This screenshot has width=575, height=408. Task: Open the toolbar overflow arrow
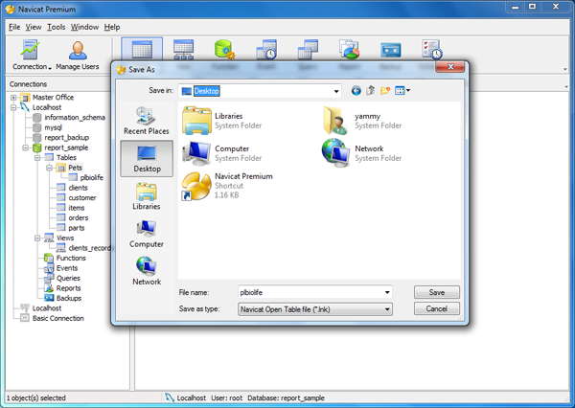(565, 69)
